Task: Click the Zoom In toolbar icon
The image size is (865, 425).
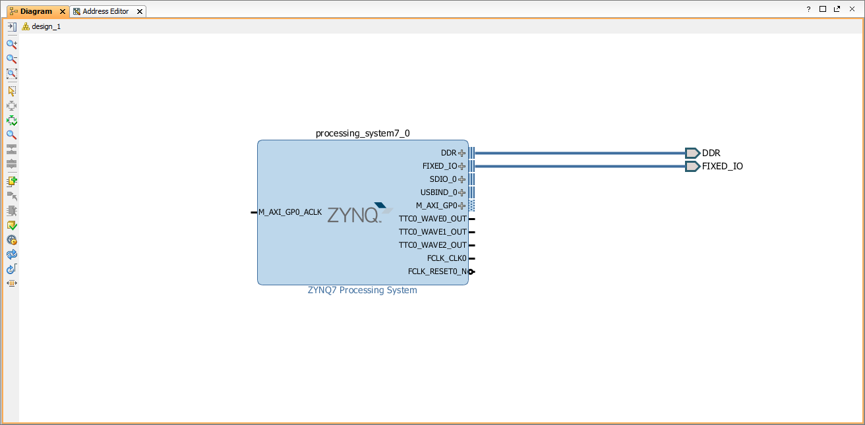Action: pyautogui.click(x=11, y=44)
